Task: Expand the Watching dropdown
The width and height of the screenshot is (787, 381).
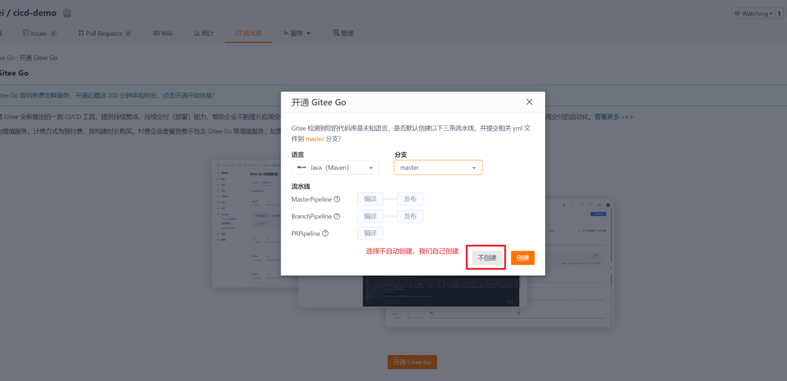Action: 754,14
